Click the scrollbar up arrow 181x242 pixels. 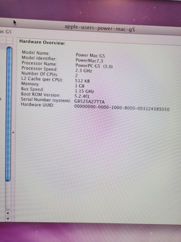(x=8, y=213)
